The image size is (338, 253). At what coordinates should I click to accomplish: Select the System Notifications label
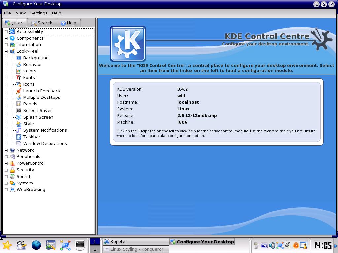coord(45,130)
